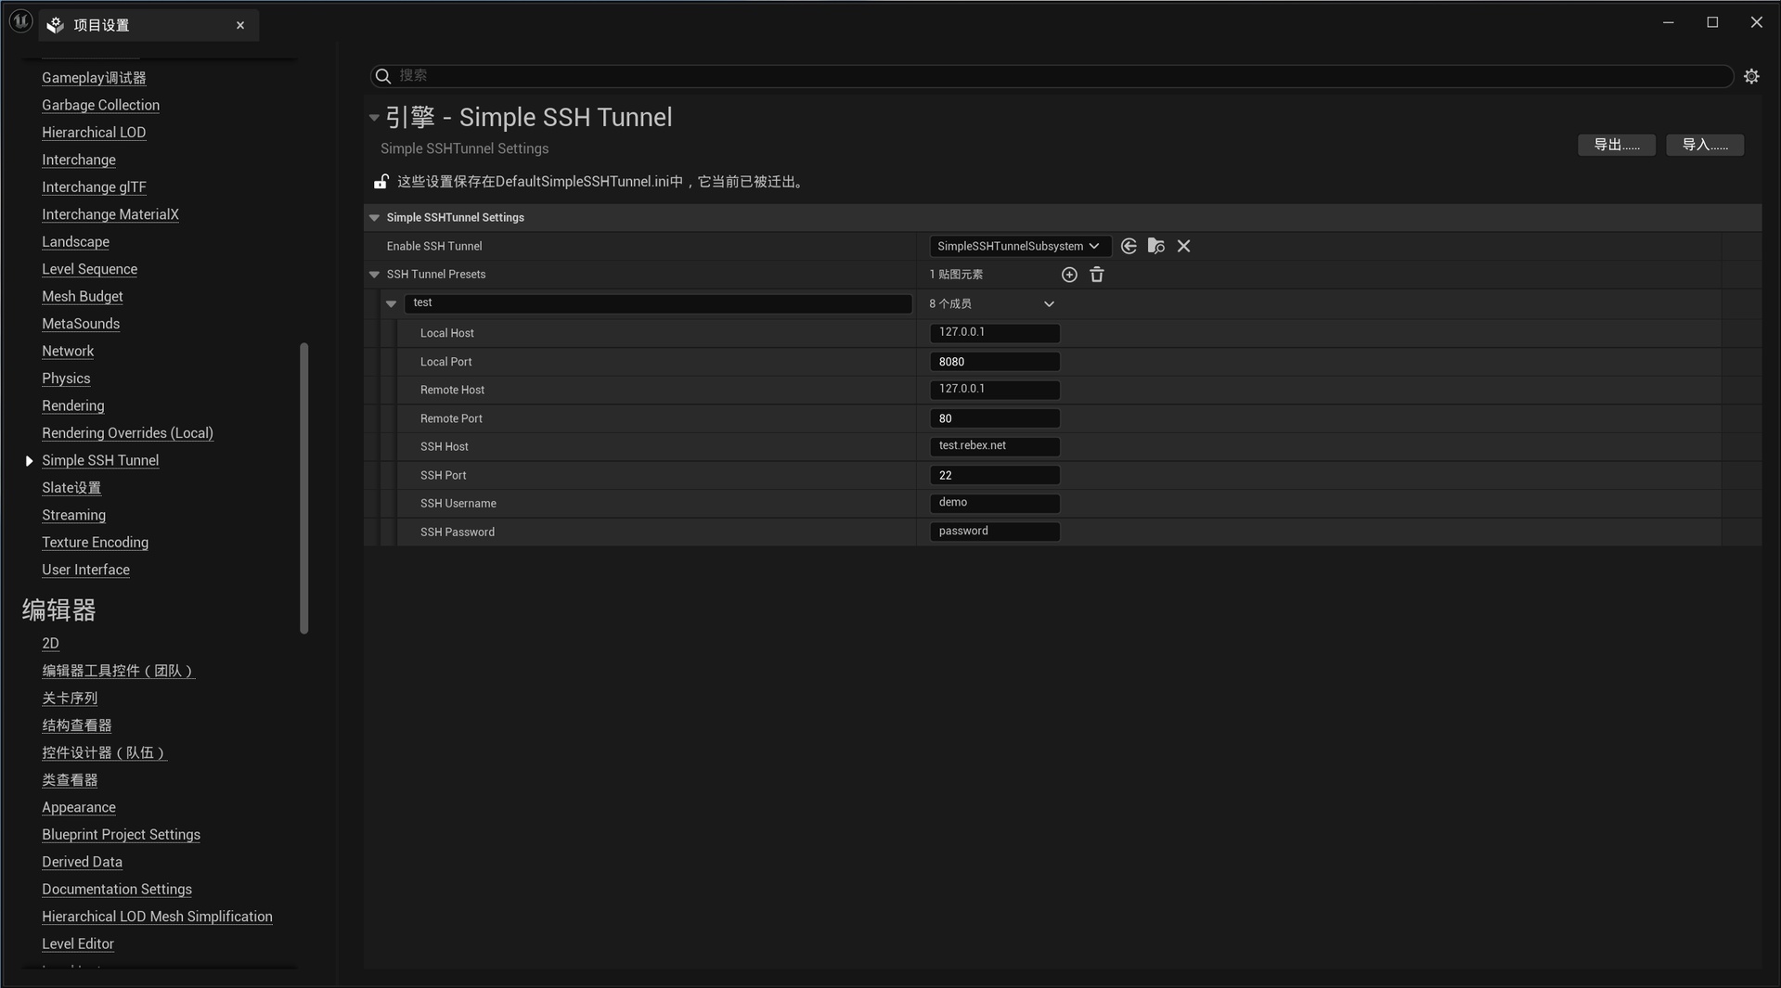Open User Interface settings
This screenshot has width=1781, height=988.
click(x=85, y=571)
